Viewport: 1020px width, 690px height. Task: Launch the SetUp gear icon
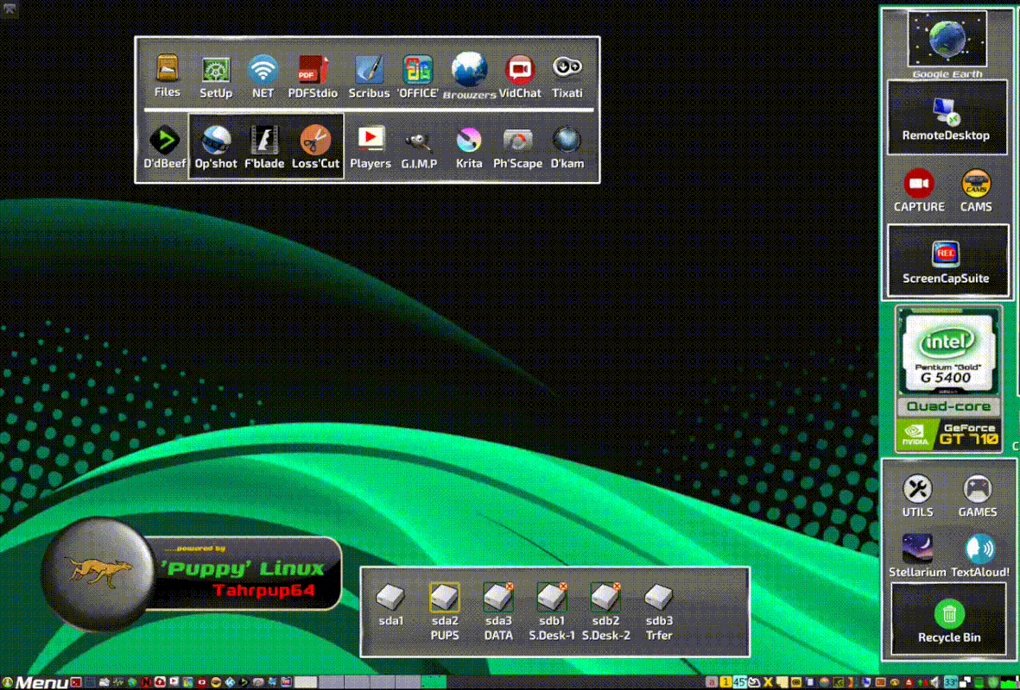[x=216, y=70]
